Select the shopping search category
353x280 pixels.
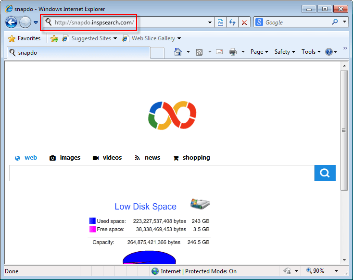pos(191,158)
